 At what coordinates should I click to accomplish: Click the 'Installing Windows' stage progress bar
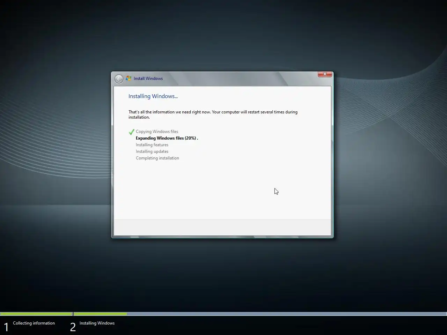(x=260, y=314)
